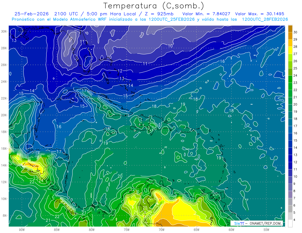This screenshot has width=302, height=233.
Task: Click the "25-Feb-2026" forecast date text
Action: click(31, 14)
